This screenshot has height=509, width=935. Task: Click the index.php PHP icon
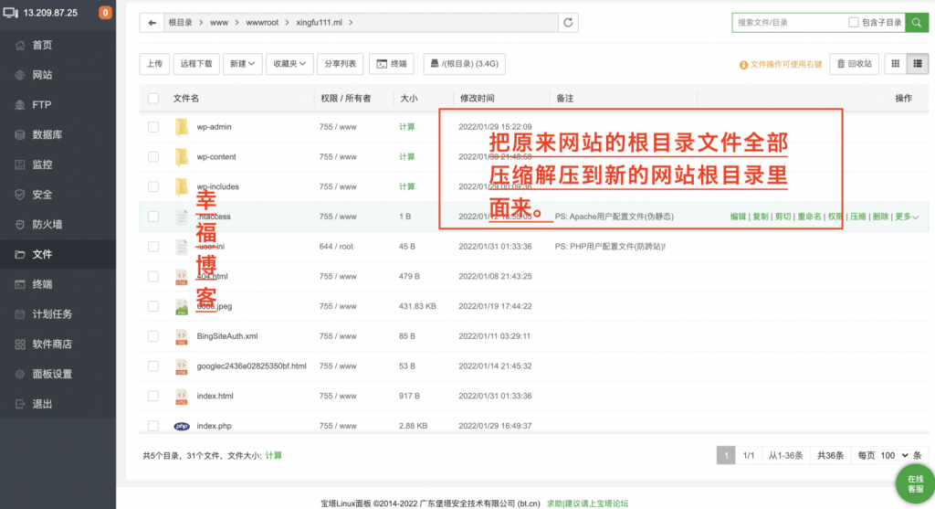click(182, 426)
